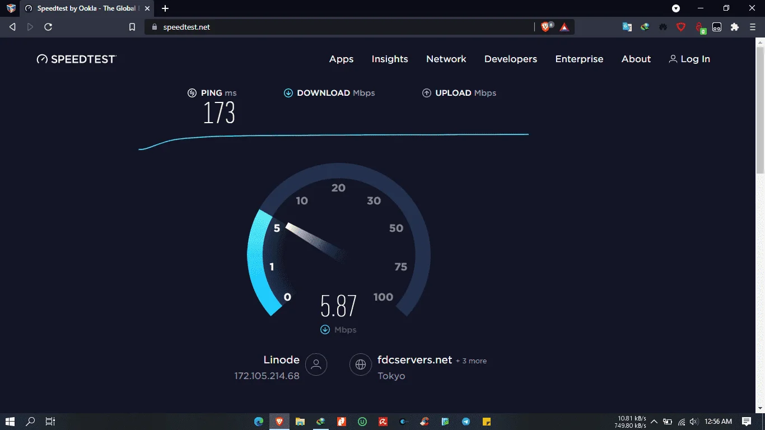Go back with the browser back arrow
The width and height of the screenshot is (765, 430).
click(x=12, y=27)
